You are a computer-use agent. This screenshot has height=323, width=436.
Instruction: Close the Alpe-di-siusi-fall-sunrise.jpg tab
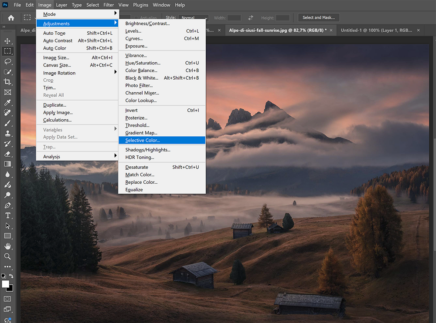click(331, 30)
